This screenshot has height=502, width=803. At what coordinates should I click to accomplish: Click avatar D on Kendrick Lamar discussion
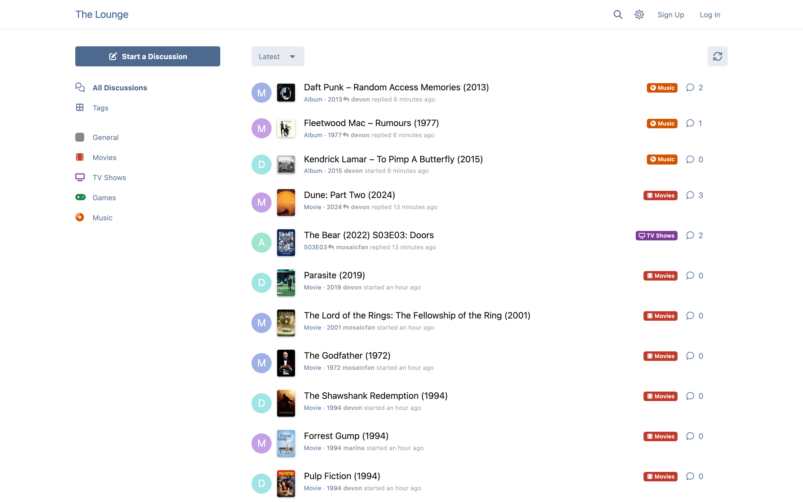pos(262,164)
